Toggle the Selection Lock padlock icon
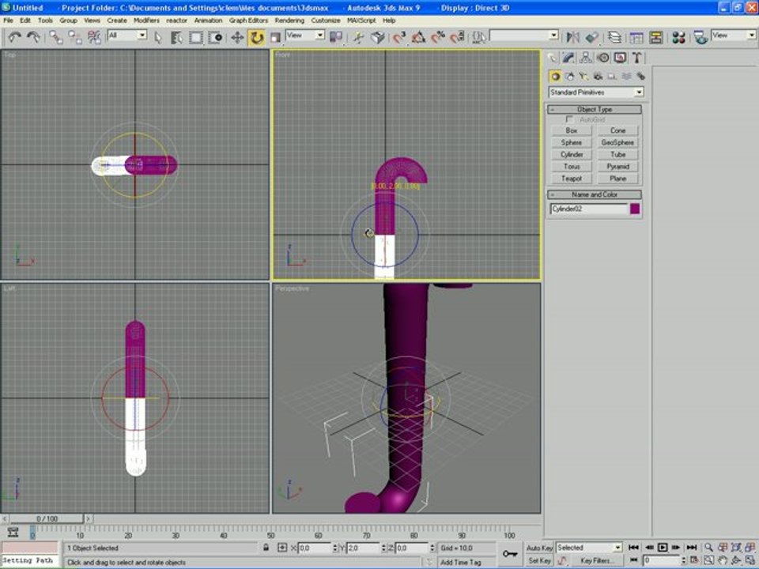This screenshot has height=569, width=759. (266, 548)
